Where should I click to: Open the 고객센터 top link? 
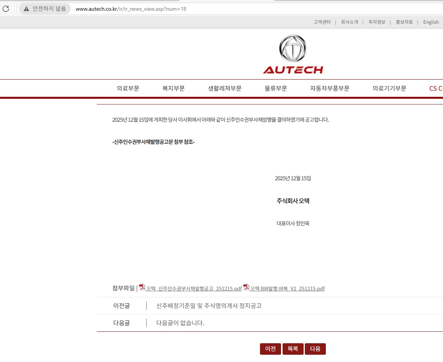coord(322,22)
